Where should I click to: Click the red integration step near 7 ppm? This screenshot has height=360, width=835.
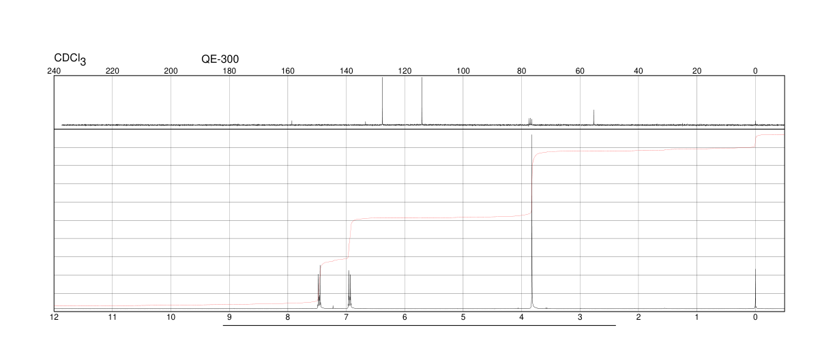(349, 239)
